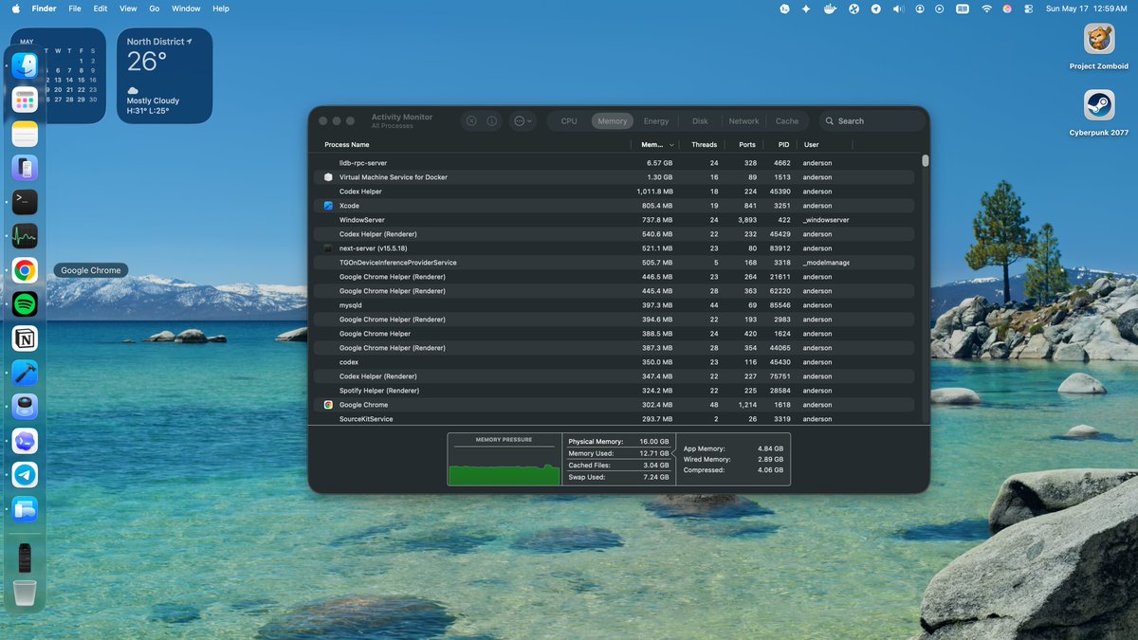Image resolution: width=1138 pixels, height=640 pixels.
Task: Open Spotify from the Dock
Action: (25, 304)
